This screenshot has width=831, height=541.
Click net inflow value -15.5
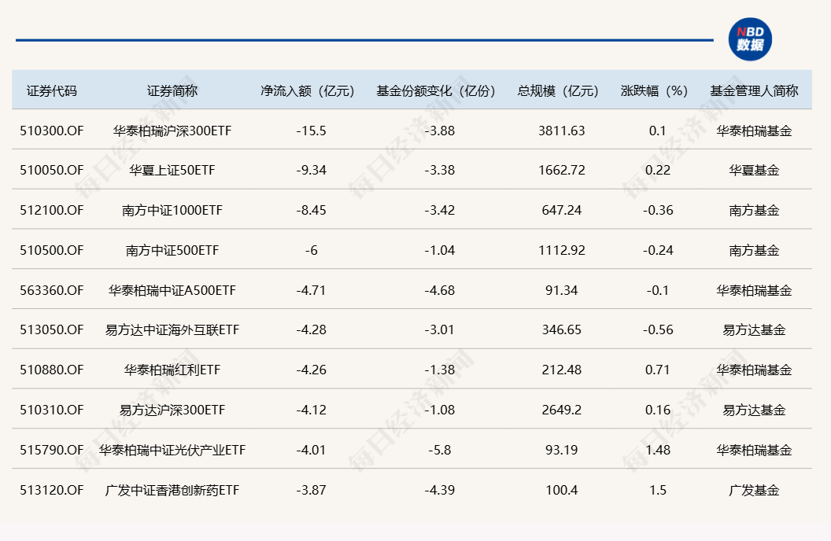pos(311,131)
